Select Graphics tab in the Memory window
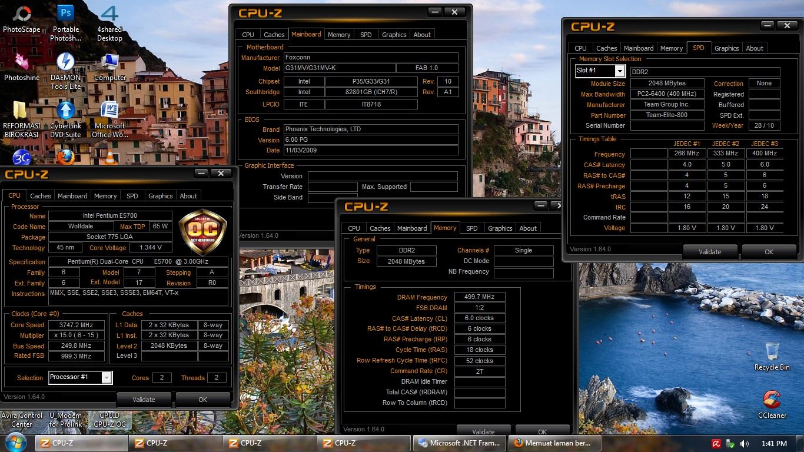Image resolution: width=804 pixels, height=452 pixels. coord(500,228)
